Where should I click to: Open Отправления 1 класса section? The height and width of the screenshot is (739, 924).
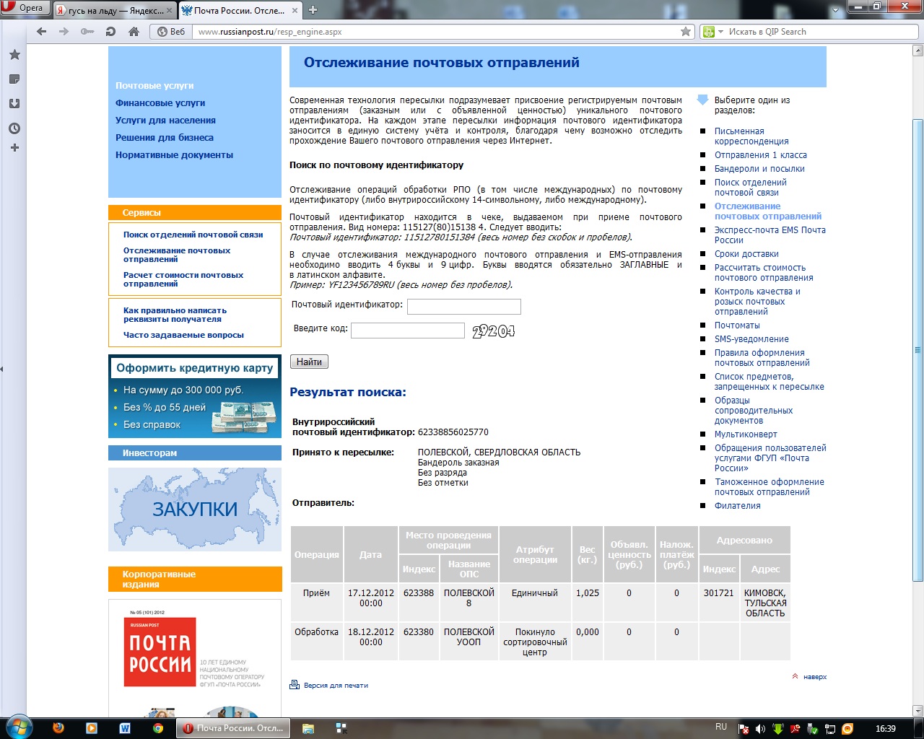(761, 155)
